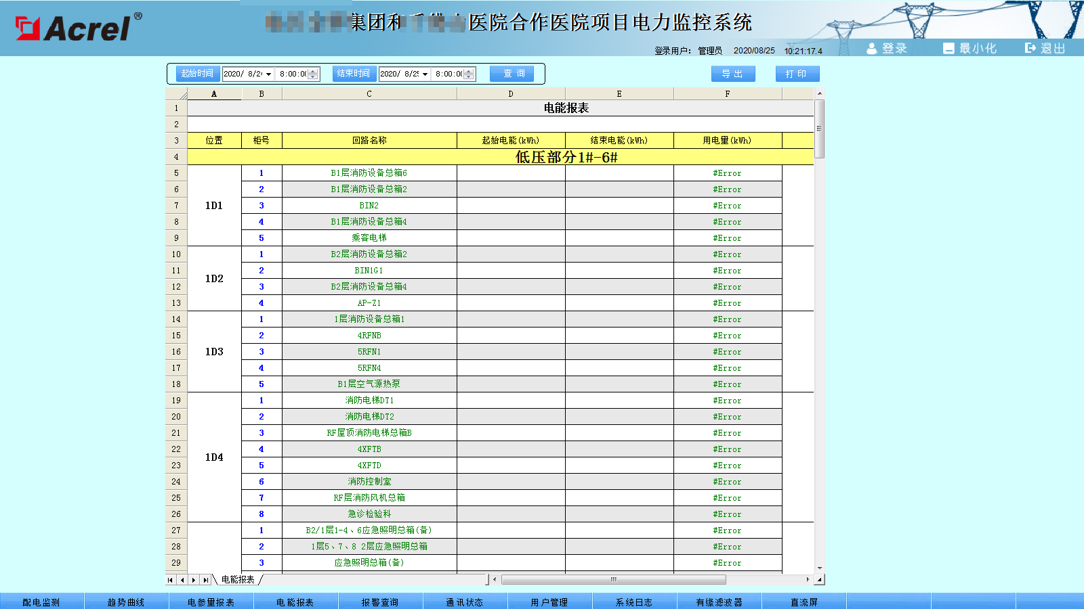Click the 退出 exit icon
Screen dimensions: 1084x609
tap(1030, 48)
